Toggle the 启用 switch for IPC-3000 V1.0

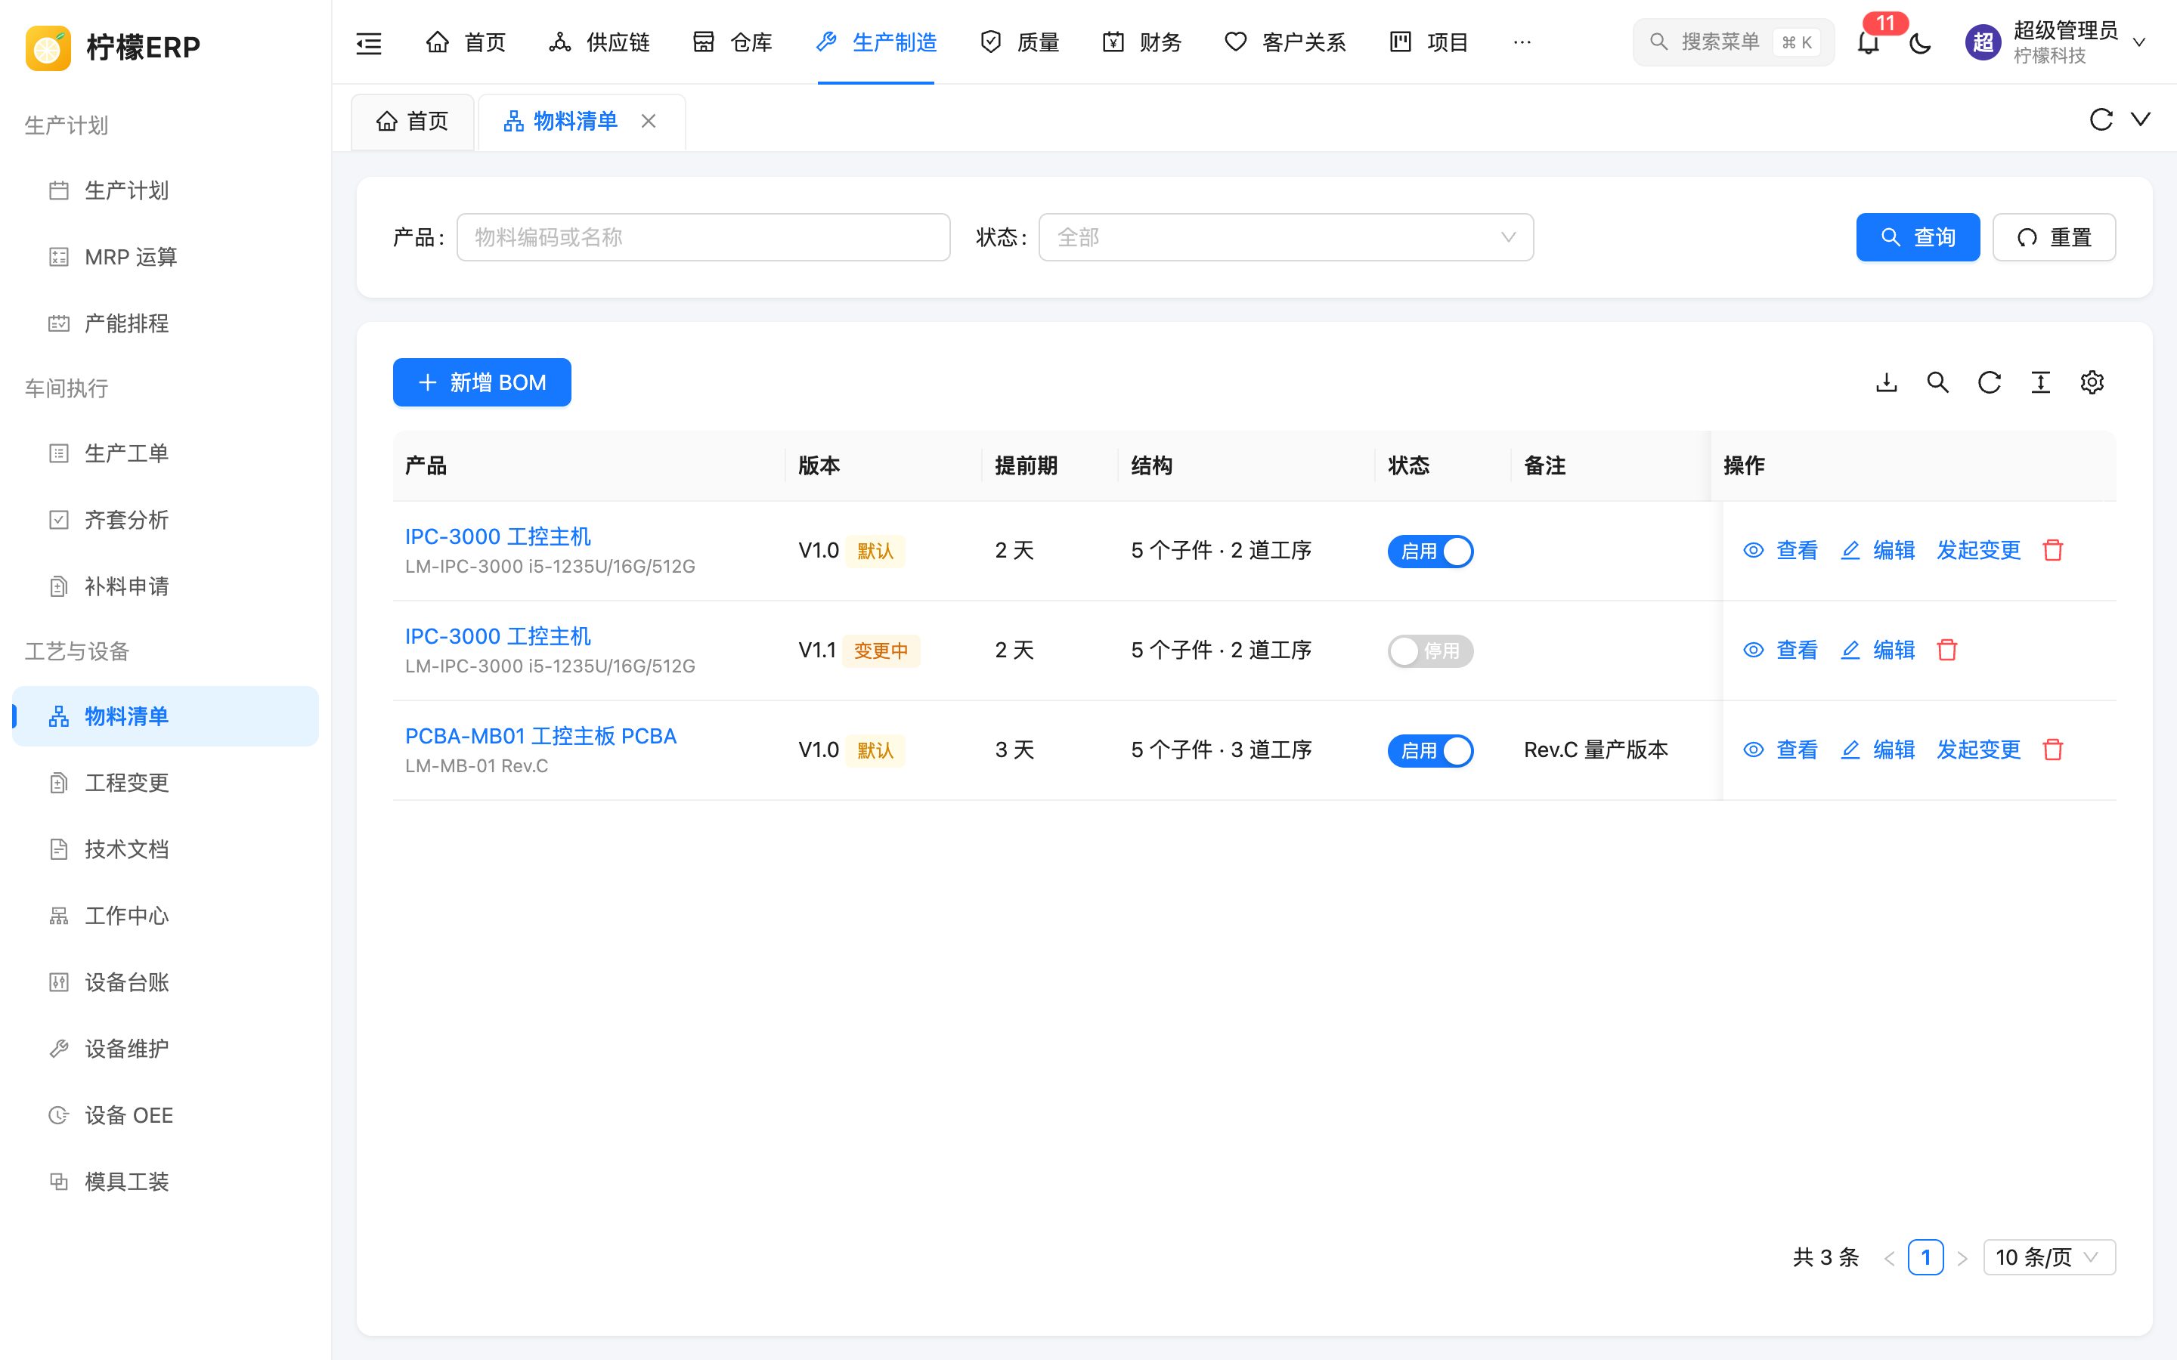pyautogui.click(x=1430, y=552)
